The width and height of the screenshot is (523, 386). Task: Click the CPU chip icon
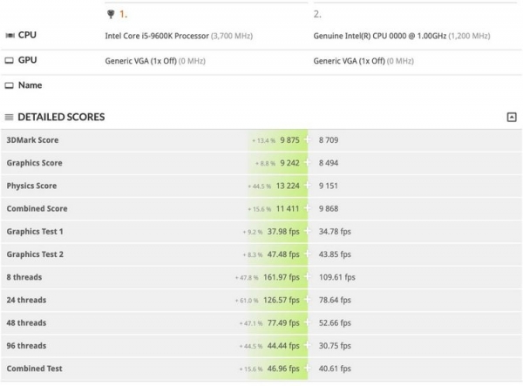[x=10, y=36]
